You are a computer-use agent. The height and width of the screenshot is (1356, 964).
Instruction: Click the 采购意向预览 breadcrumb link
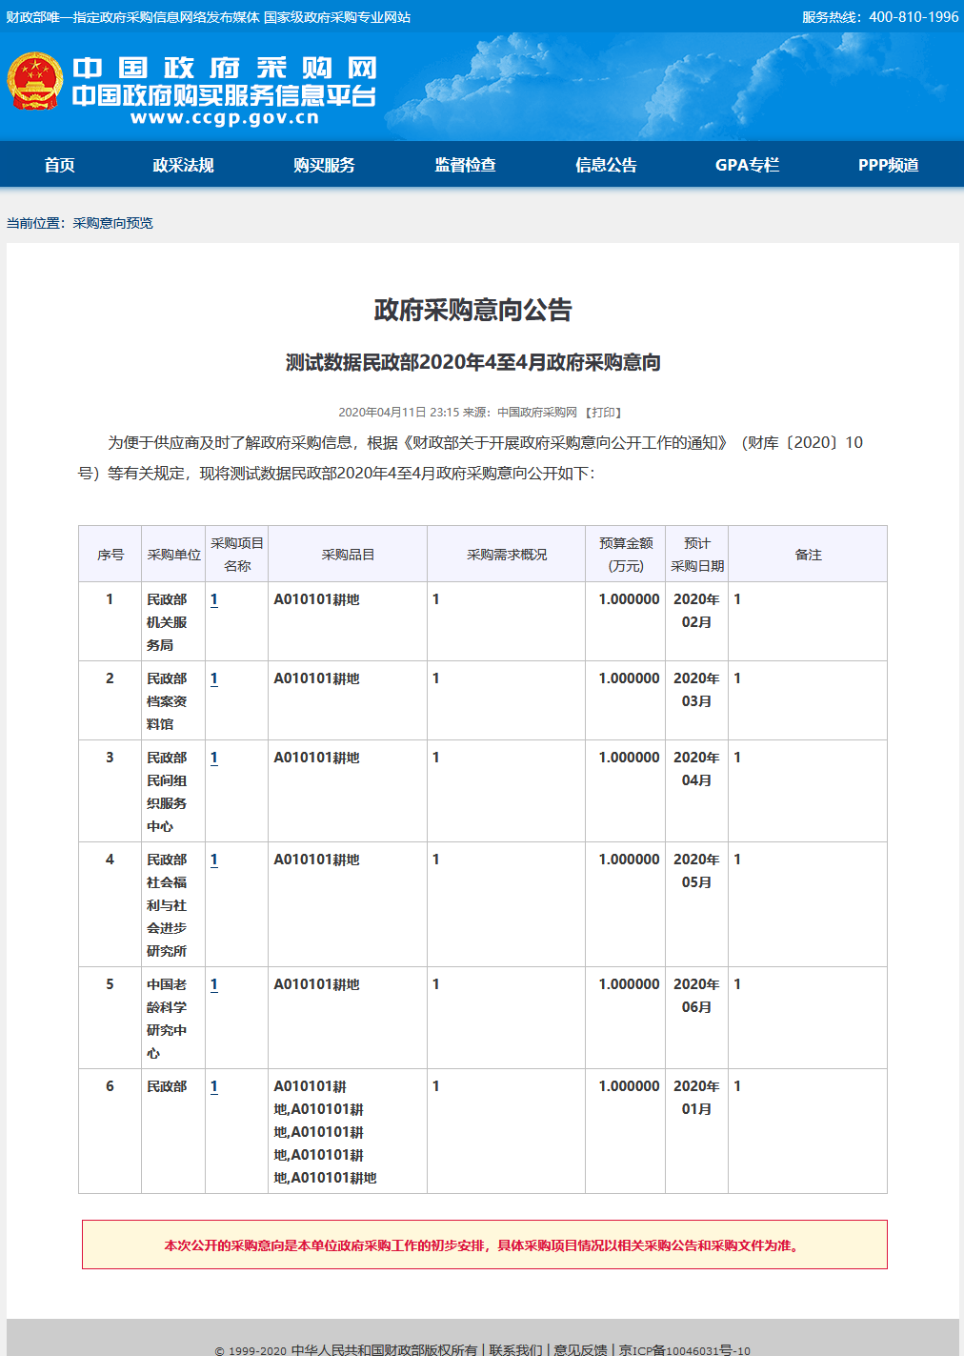tap(113, 223)
